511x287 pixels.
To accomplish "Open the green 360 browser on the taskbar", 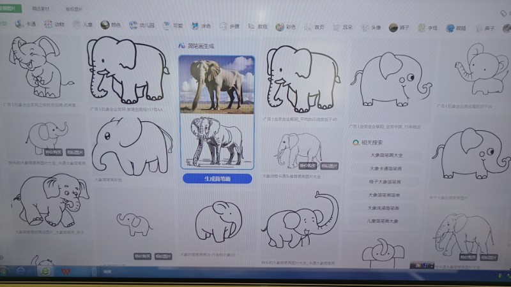I will click(x=45, y=271).
